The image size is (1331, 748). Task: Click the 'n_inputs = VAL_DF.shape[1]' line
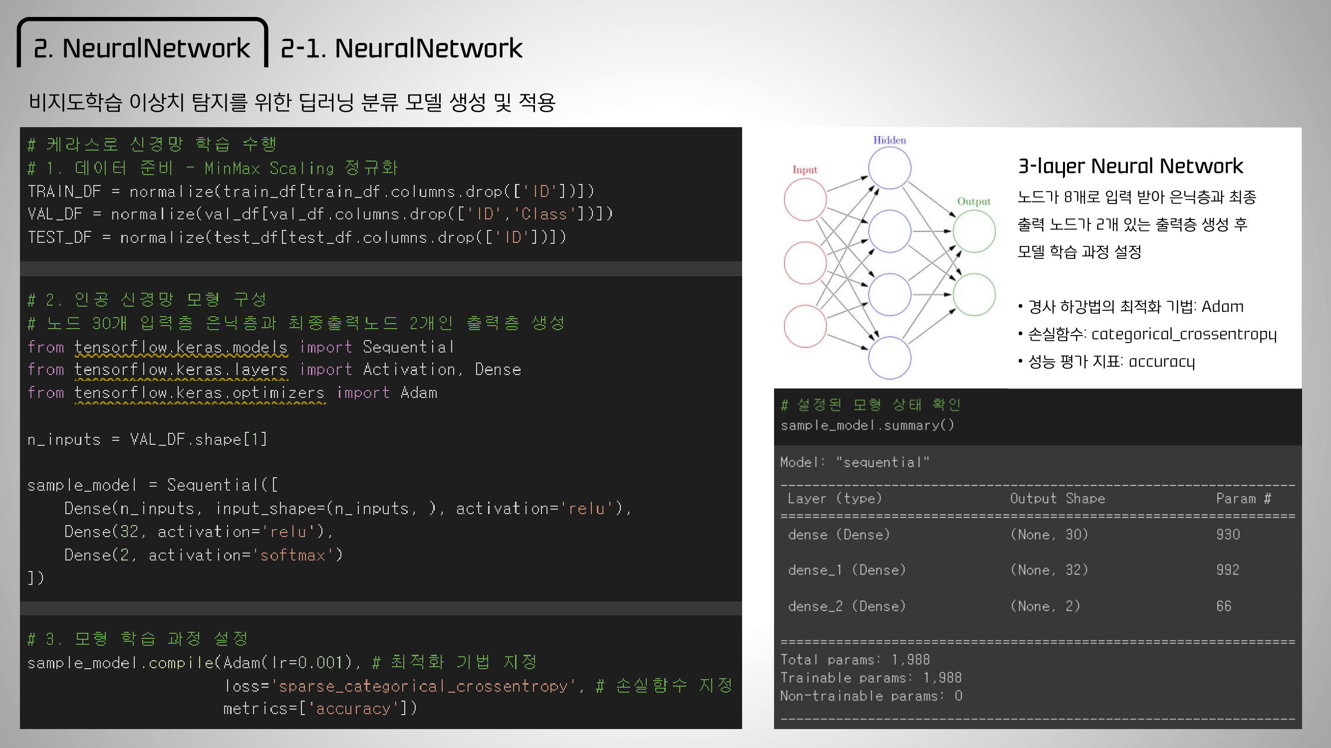click(147, 439)
